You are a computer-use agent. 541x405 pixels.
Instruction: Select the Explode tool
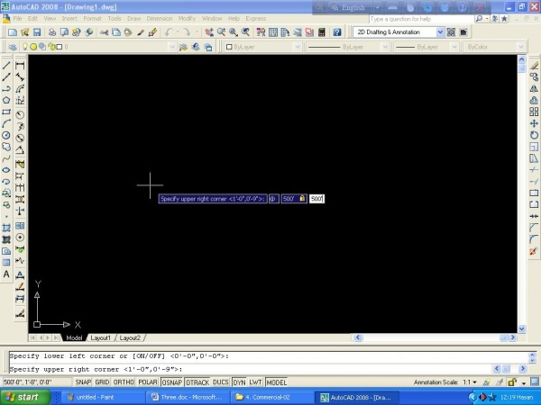coord(534,251)
